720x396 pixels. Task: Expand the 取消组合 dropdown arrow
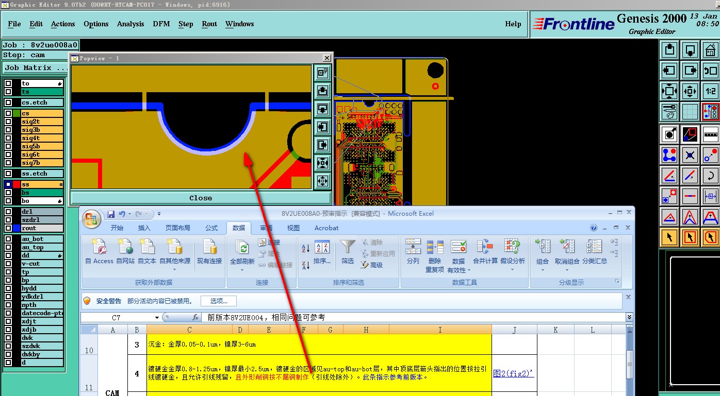(x=567, y=269)
